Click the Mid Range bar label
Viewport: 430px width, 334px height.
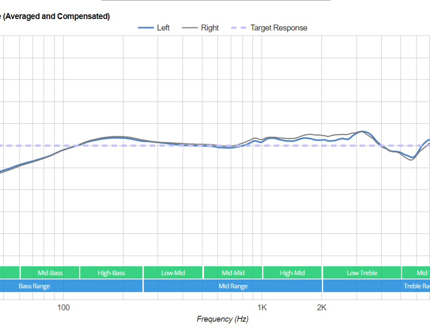233,286
